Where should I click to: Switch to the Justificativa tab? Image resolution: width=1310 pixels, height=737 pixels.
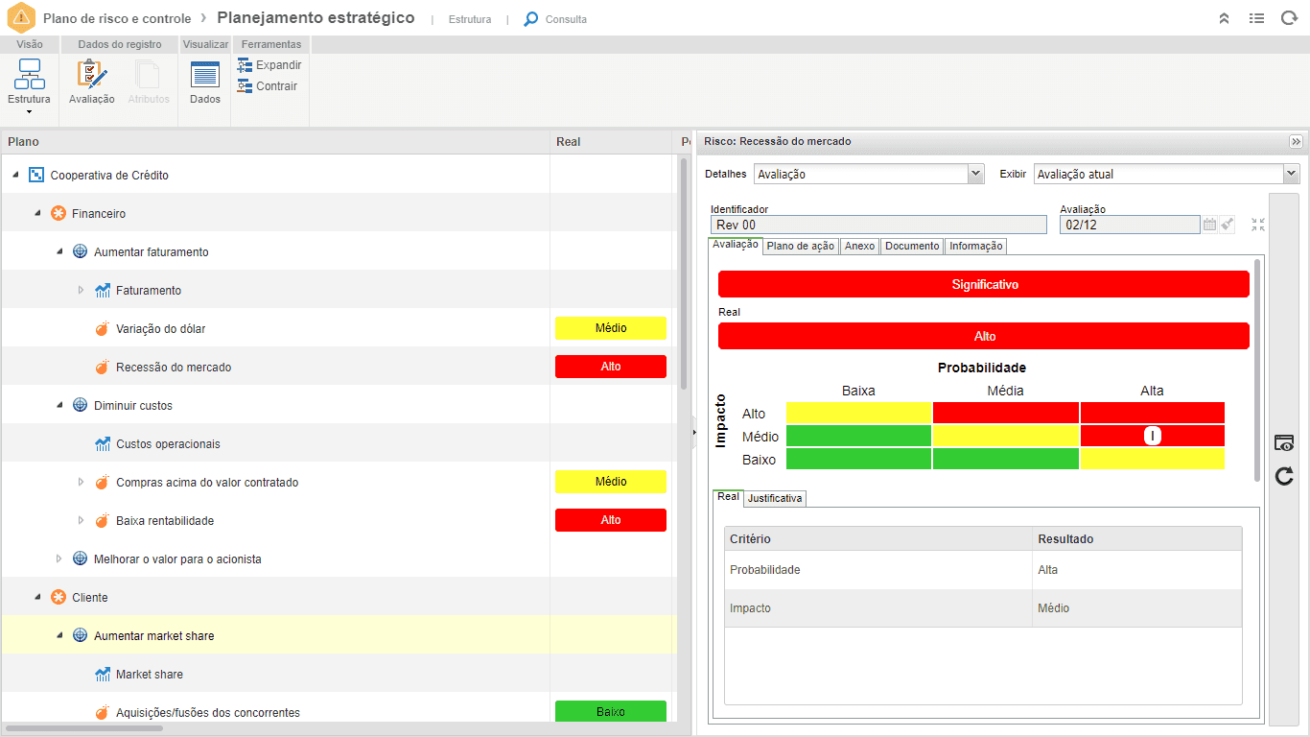click(x=775, y=498)
